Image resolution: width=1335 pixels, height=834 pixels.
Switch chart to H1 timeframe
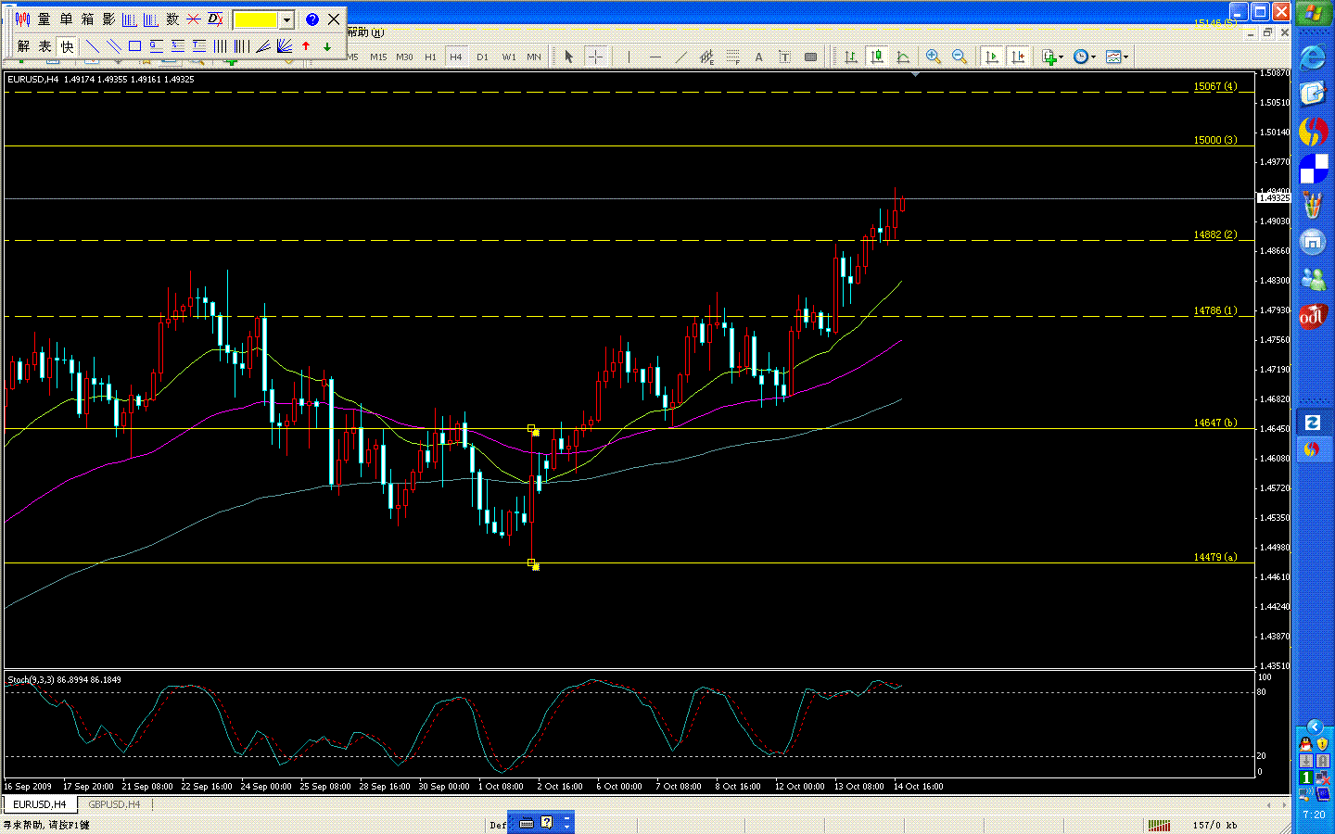430,57
